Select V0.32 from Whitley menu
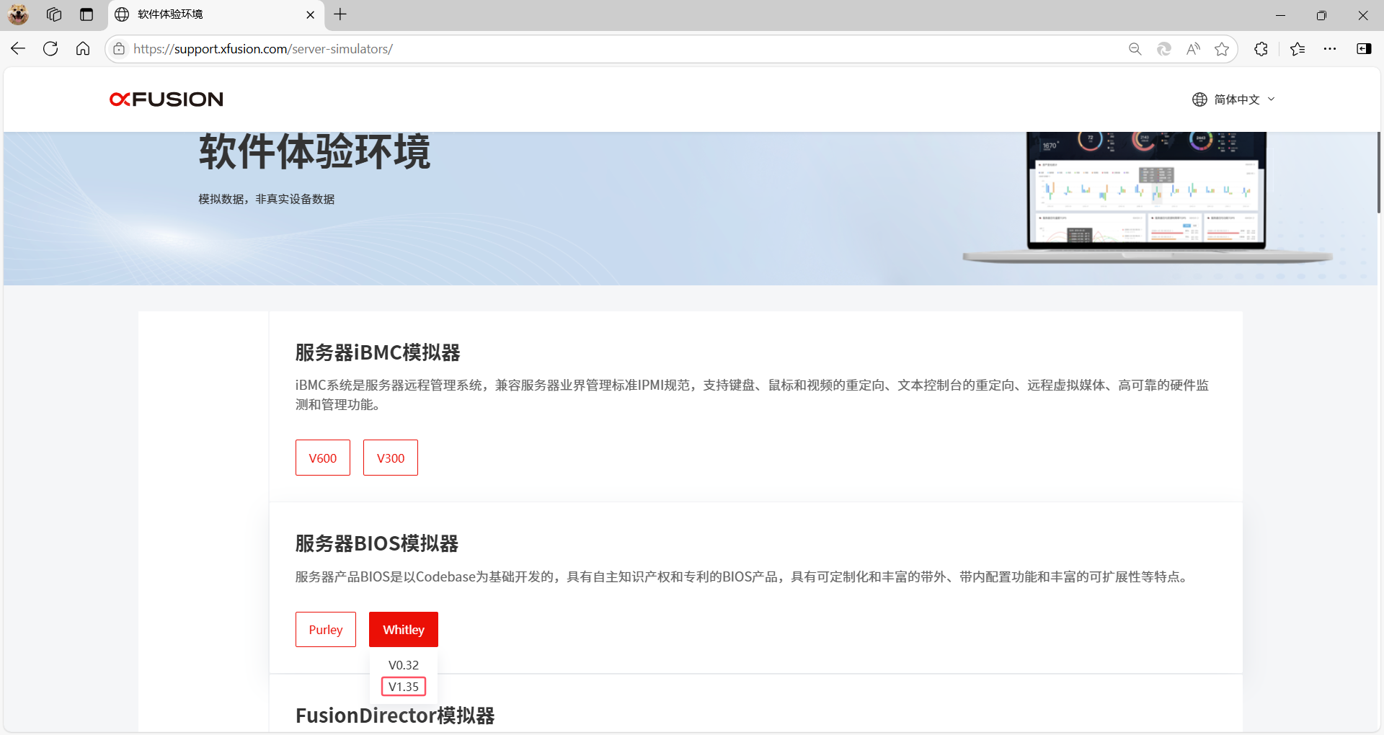Screen dimensions: 1384x735 point(404,665)
